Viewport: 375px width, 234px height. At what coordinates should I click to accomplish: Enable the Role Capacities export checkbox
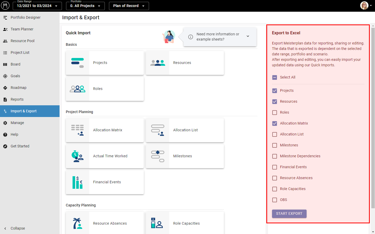pos(275,189)
